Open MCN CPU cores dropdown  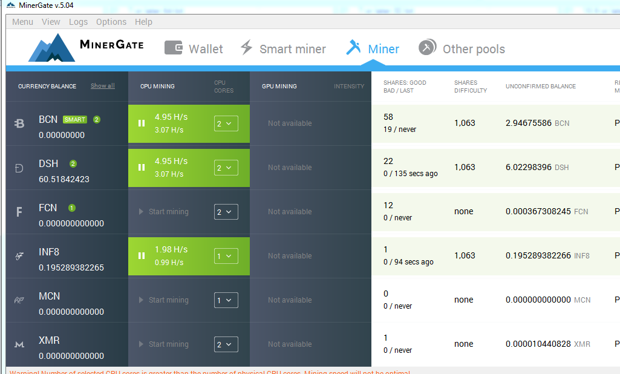226,300
